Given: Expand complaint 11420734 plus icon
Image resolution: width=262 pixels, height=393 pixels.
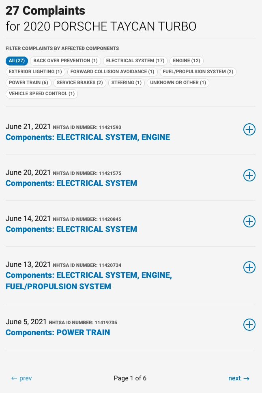Looking at the screenshot, I should [249, 267].
